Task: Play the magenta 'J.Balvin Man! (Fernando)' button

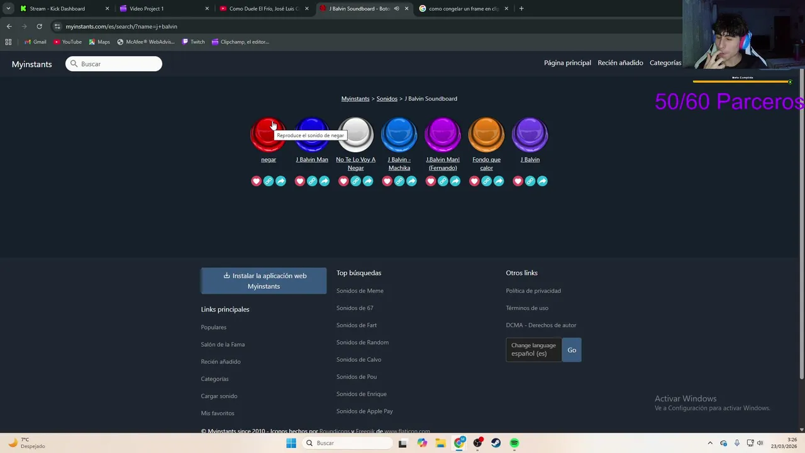Action: pyautogui.click(x=443, y=135)
